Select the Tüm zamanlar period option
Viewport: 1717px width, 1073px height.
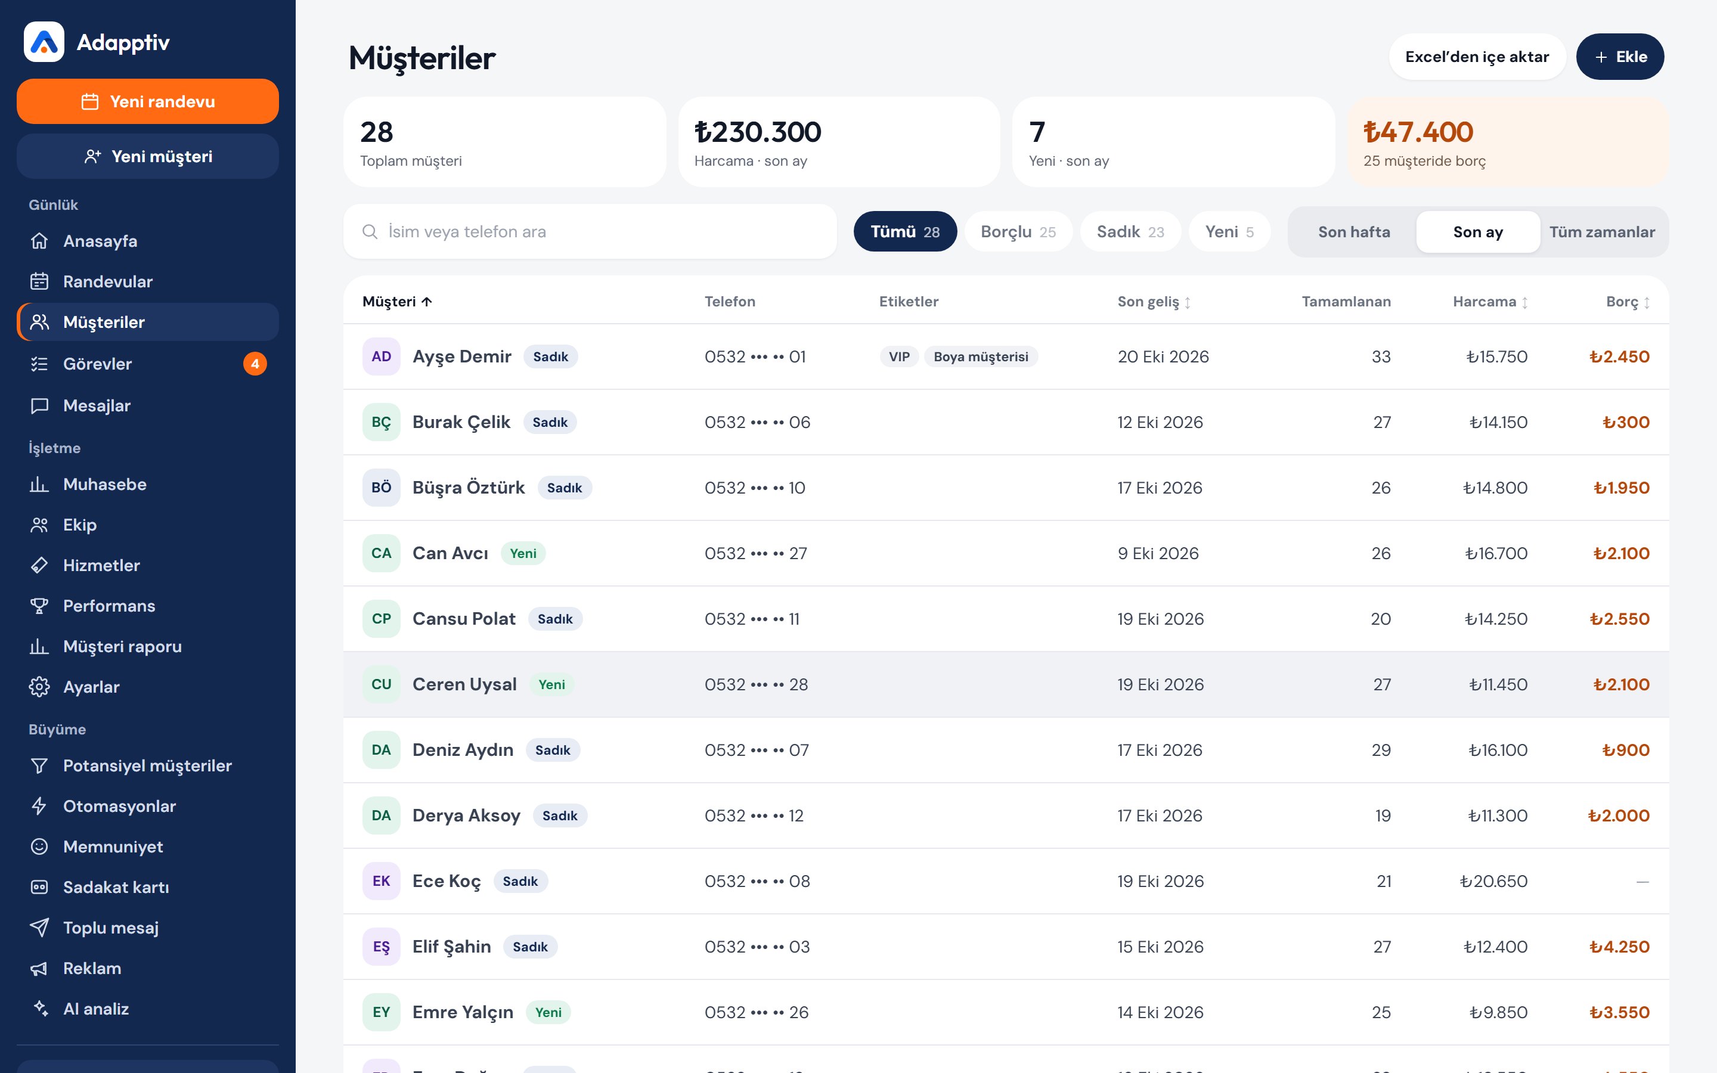[x=1602, y=231]
